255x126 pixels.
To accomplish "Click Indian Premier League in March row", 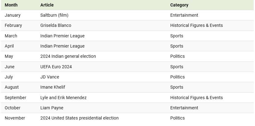I will (x=62, y=36).
